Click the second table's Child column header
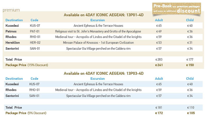 (x=190, y=79)
